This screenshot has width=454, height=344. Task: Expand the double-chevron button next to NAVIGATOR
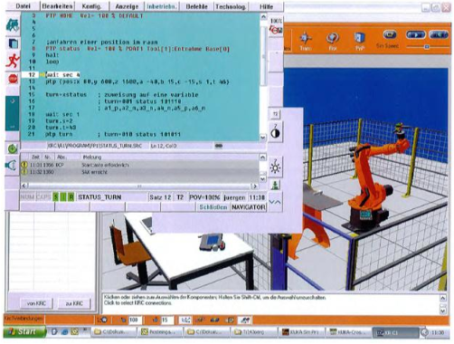pos(275,202)
